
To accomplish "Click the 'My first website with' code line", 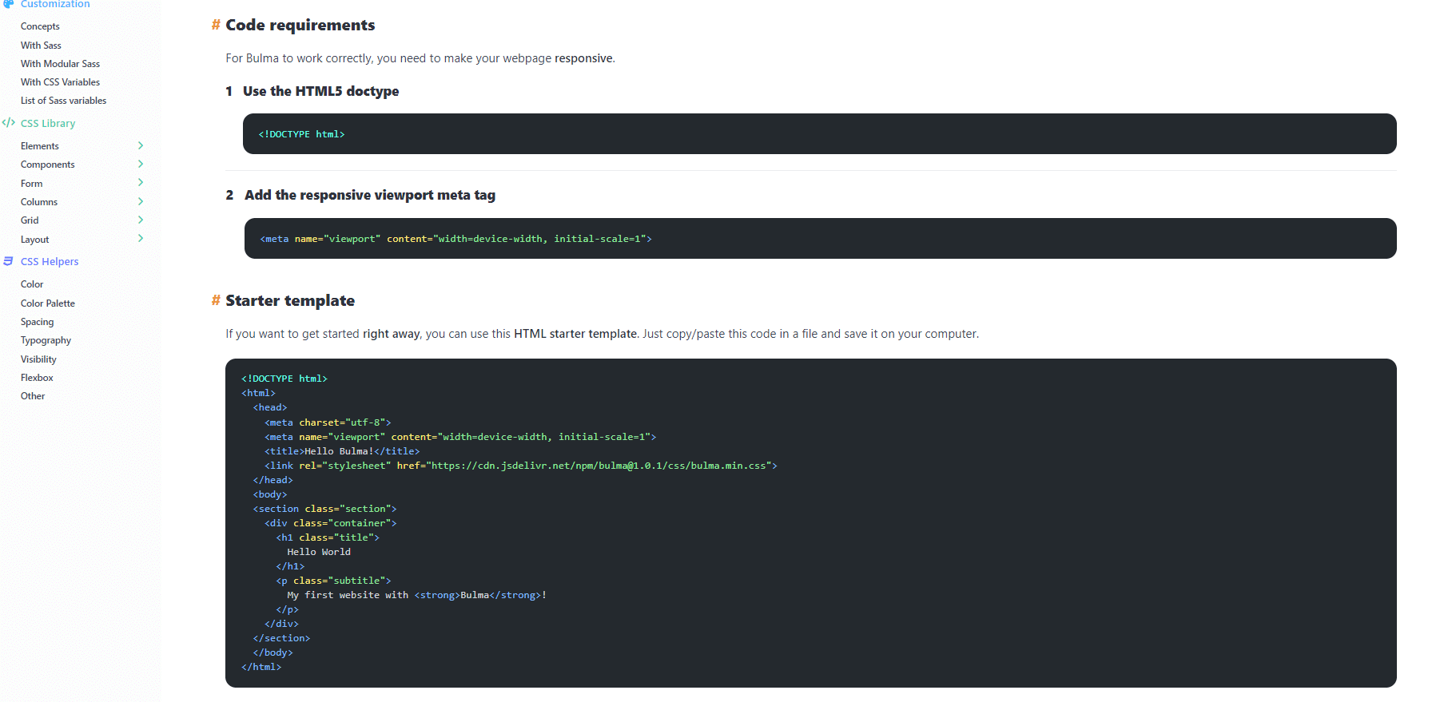I will tap(416, 595).
